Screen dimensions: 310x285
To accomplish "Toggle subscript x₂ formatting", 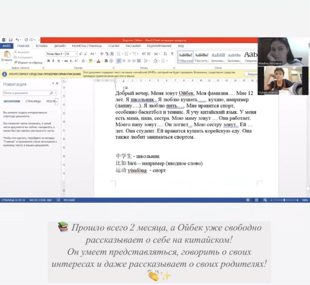I will [71, 61].
